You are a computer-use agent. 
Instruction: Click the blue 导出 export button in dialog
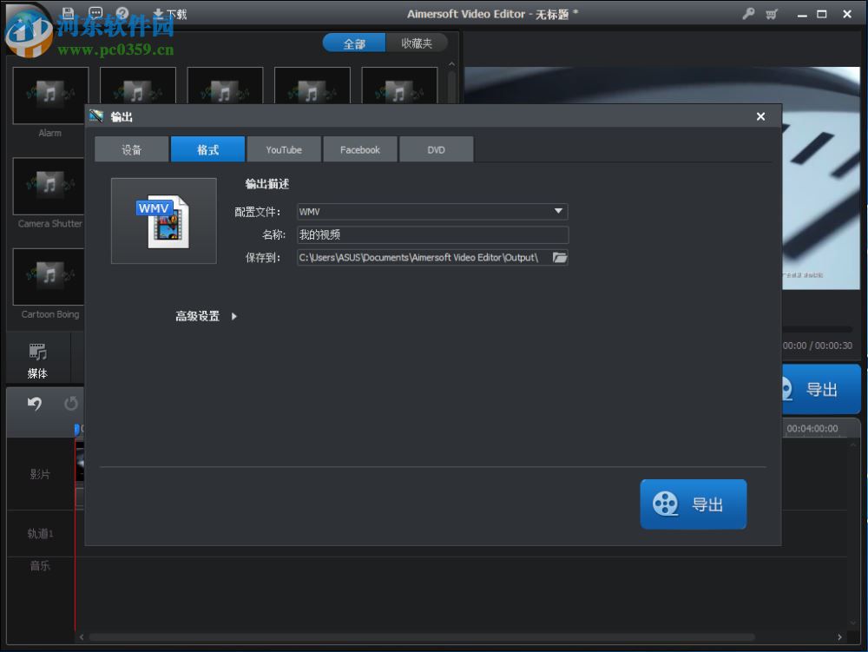(x=693, y=504)
